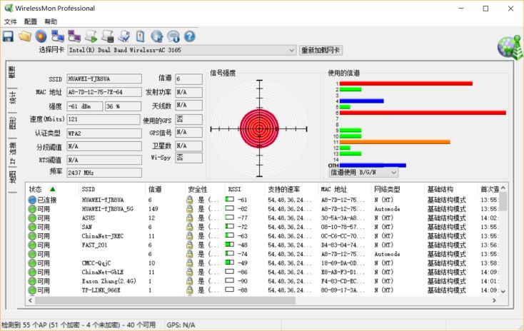This screenshot has height=331, width=524.
Task: Click the red signal strength target graphic
Action: [259, 128]
